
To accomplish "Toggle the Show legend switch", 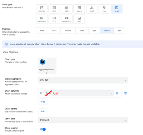I will coord(43,129).
